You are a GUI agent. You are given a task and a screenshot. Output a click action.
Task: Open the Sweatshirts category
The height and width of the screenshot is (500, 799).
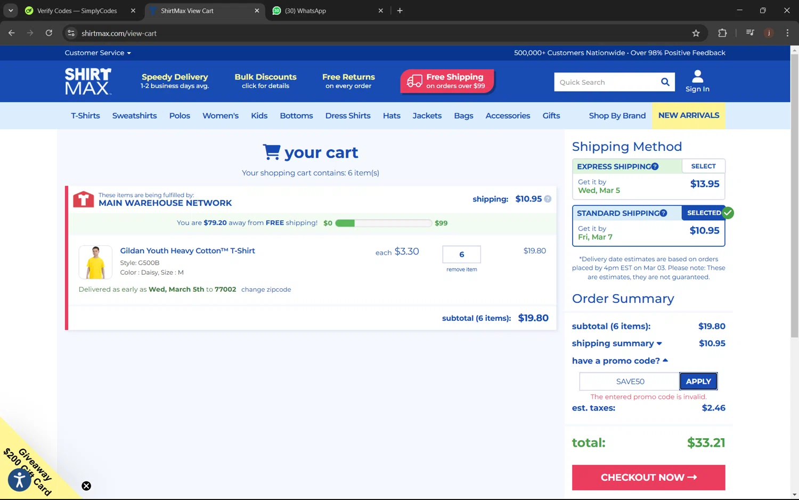coord(134,116)
